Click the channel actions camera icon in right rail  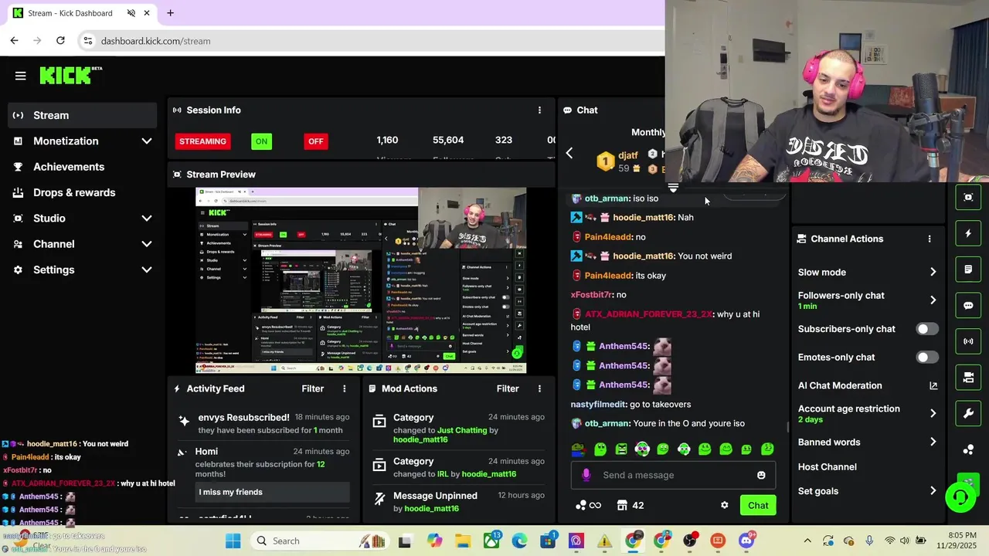pos(968,378)
